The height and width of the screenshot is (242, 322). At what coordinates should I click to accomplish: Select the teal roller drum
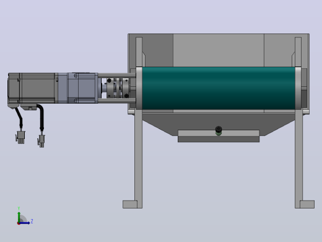pos(219,88)
